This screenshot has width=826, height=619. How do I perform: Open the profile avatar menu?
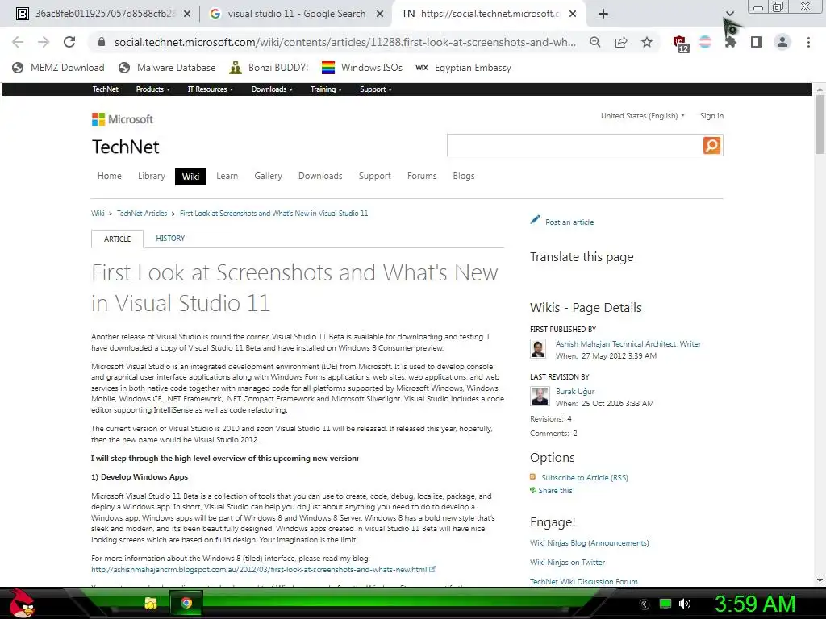(x=782, y=42)
